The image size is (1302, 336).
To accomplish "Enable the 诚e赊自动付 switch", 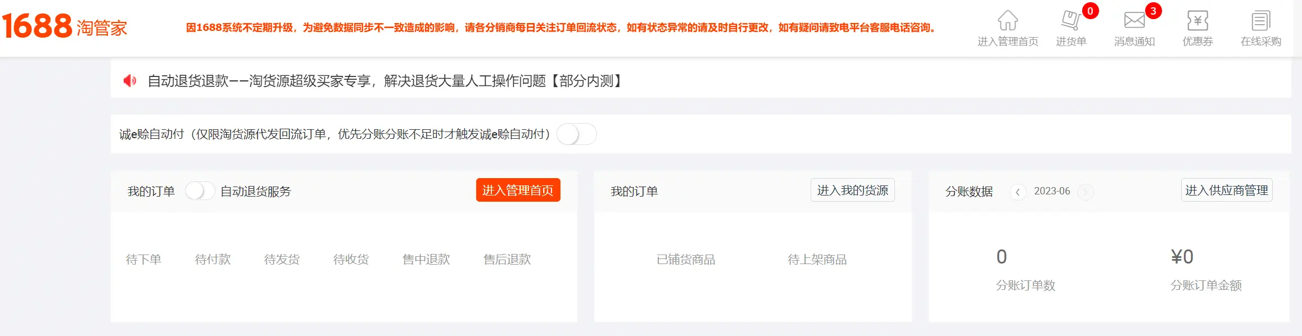I will click(576, 134).
